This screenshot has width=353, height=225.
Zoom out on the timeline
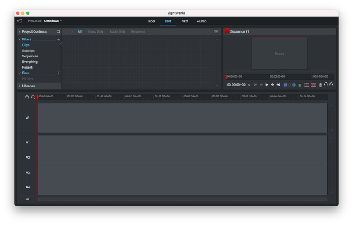click(x=33, y=97)
